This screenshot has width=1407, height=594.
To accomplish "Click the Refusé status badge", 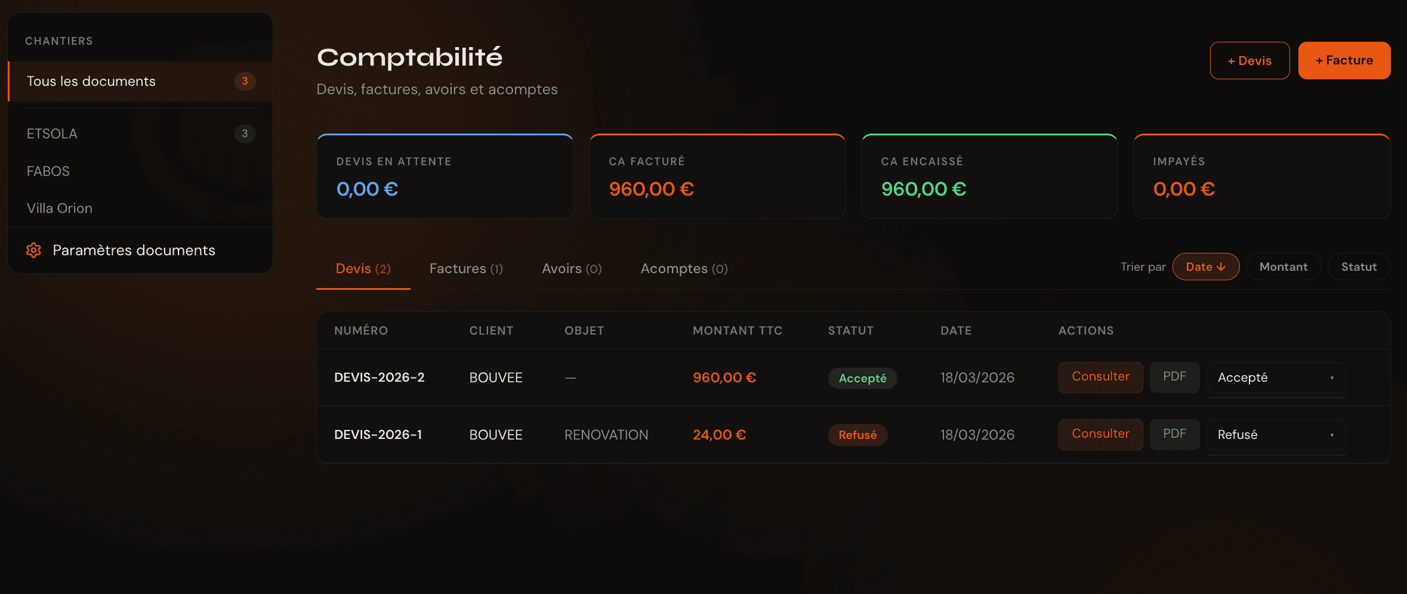I will click(x=857, y=435).
